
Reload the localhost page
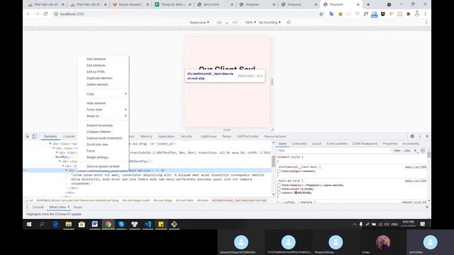[45, 14]
